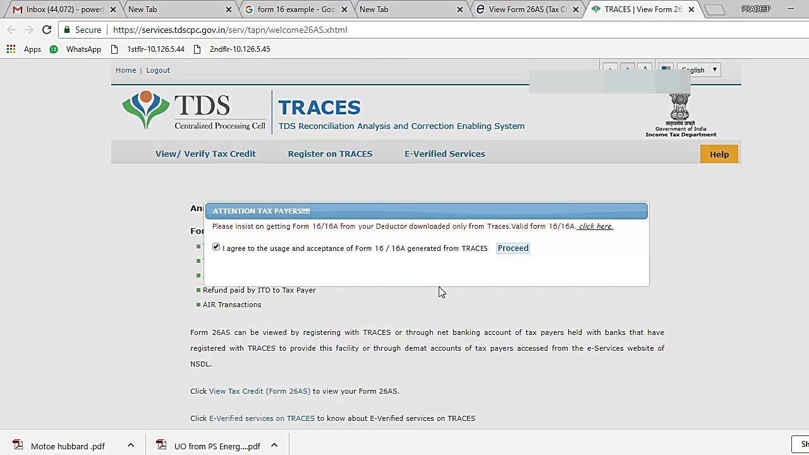The image size is (809, 455).
Task: Click the new tab button
Action: coord(714,9)
